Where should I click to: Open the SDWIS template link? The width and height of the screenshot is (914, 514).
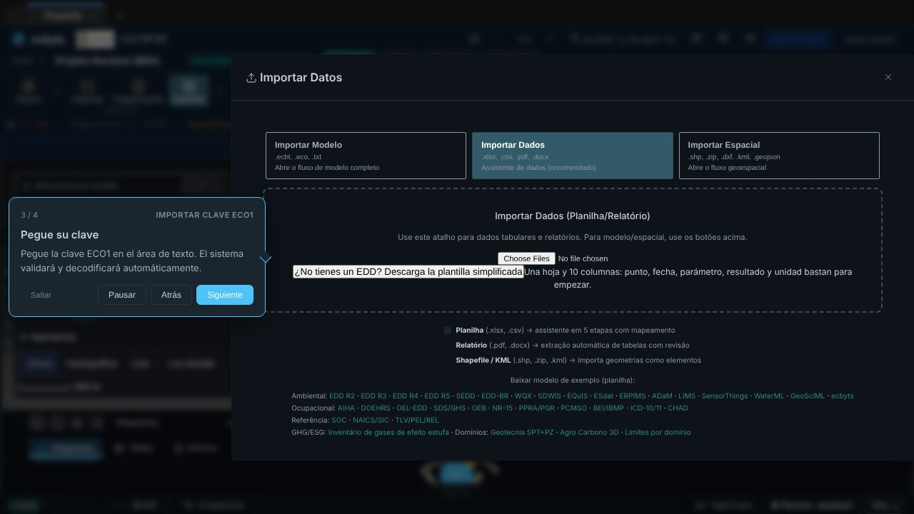(x=549, y=395)
